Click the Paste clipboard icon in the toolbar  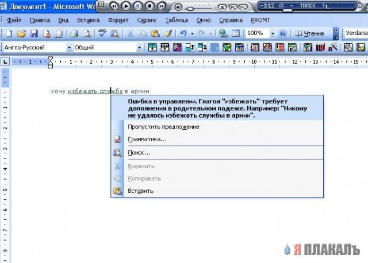[x=155, y=33]
